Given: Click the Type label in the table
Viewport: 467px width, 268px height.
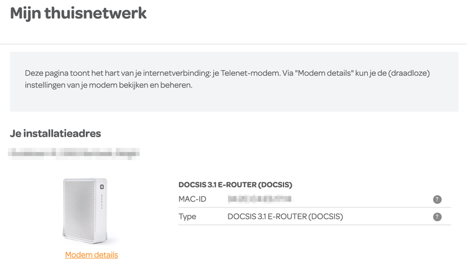Looking at the screenshot, I should click(187, 217).
